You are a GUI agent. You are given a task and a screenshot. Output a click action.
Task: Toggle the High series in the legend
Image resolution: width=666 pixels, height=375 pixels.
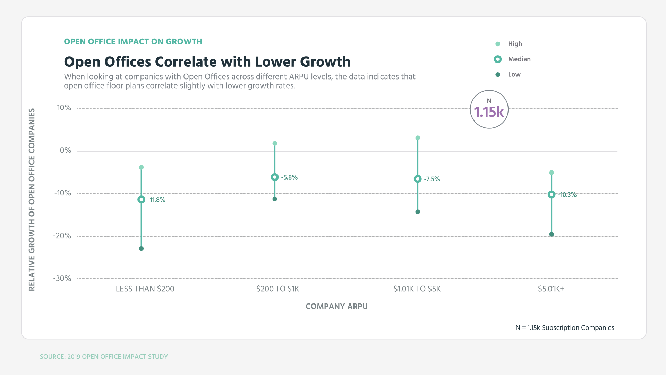point(515,44)
